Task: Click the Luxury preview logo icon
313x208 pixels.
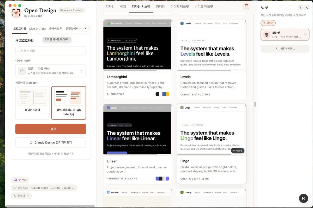Action: (182, 192)
